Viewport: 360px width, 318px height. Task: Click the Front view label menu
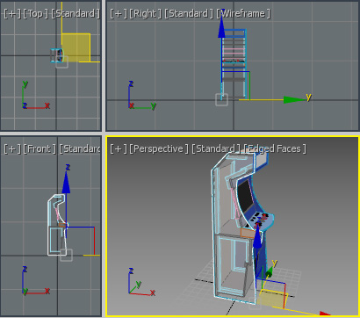[x=40, y=148]
